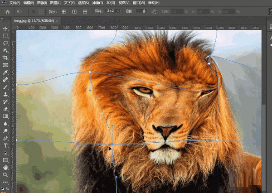
Task: Select the Move tool
Action: (x=5, y=29)
